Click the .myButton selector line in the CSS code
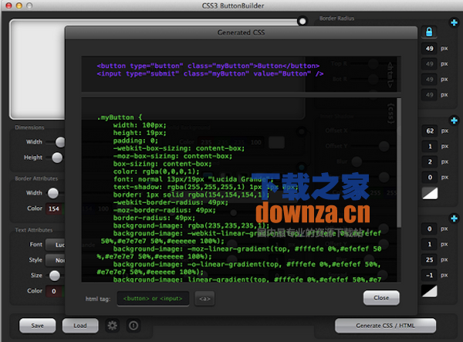The width and height of the screenshot is (463, 342). pyautogui.click(x=120, y=117)
